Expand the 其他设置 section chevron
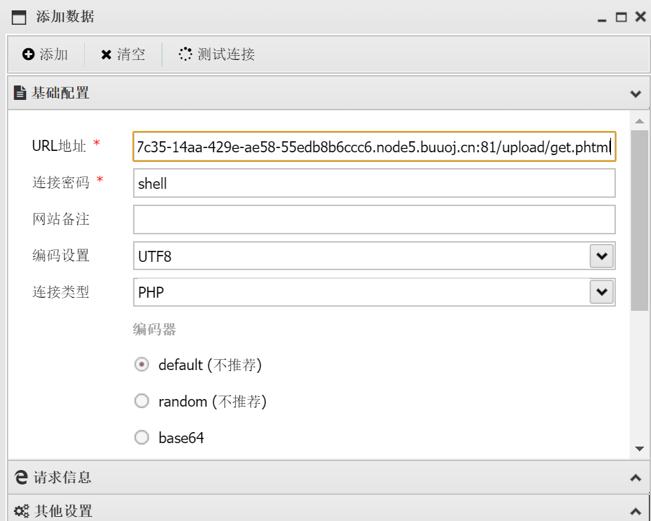 pyautogui.click(x=635, y=511)
